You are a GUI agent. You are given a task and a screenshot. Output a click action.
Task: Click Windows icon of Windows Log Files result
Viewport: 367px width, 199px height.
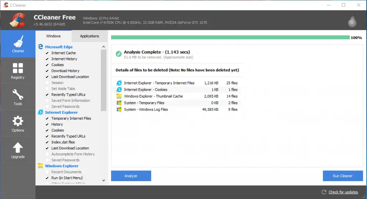119,109
